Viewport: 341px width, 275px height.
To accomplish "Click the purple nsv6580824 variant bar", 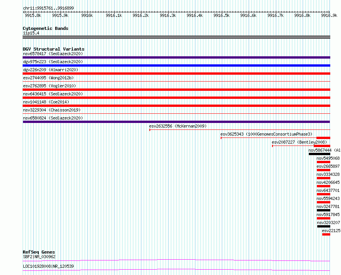I will point(176,122).
